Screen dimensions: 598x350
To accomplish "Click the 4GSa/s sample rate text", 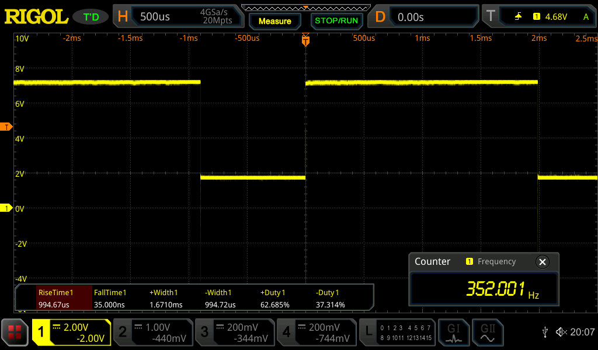I will pos(214,12).
